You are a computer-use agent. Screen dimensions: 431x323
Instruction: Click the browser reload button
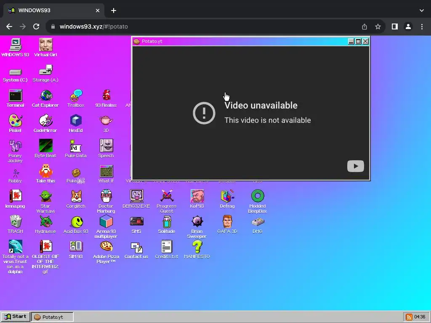click(x=36, y=26)
